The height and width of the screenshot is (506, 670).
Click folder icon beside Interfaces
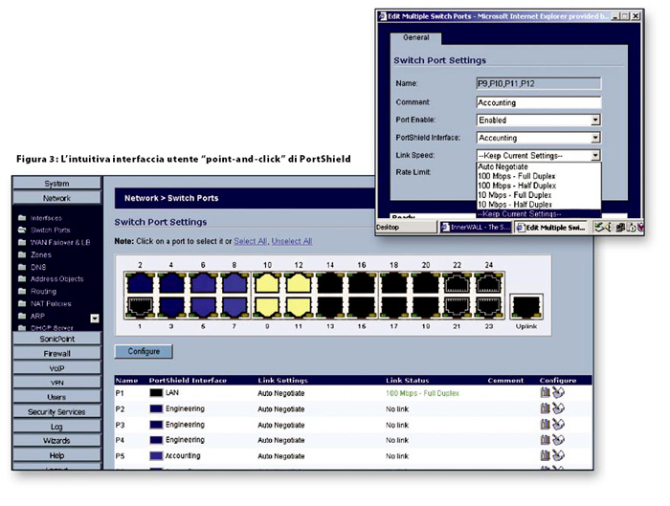(x=22, y=218)
